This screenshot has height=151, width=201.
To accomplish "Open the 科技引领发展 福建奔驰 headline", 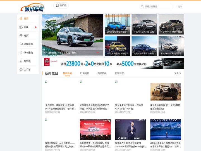I will point(60,145).
